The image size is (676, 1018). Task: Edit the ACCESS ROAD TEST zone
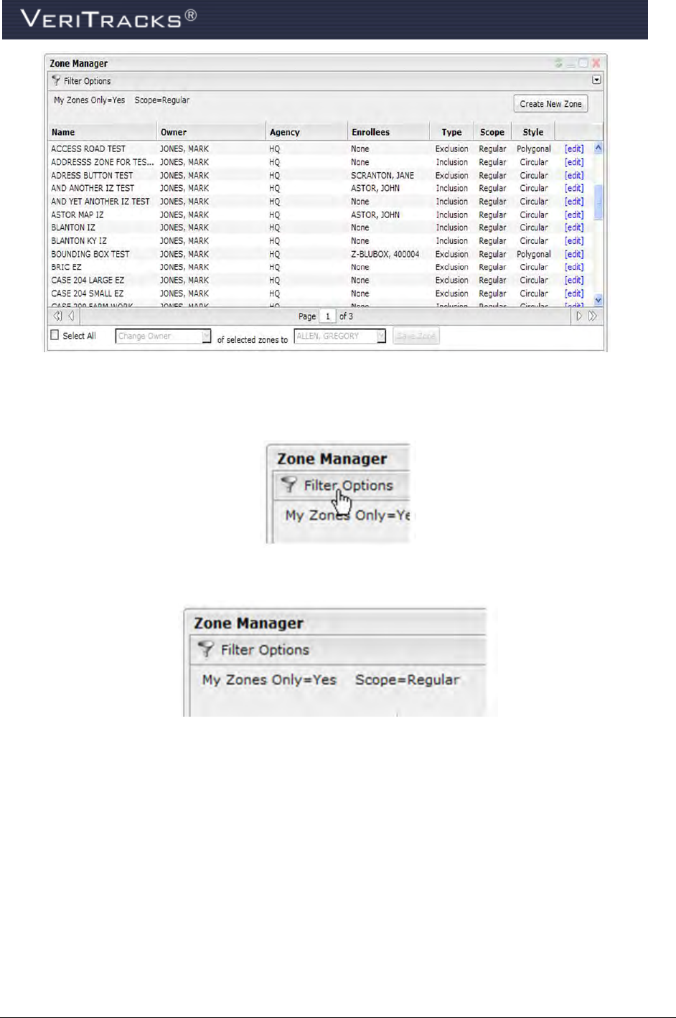pyautogui.click(x=574, y=149)
